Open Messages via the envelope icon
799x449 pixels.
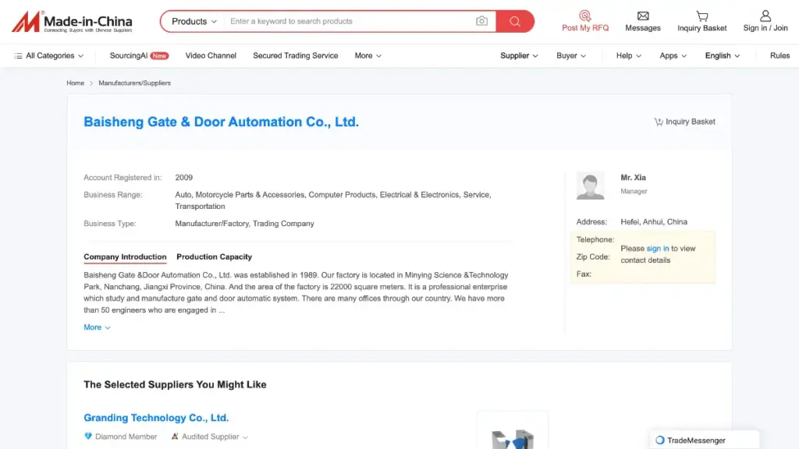[642, 16]
